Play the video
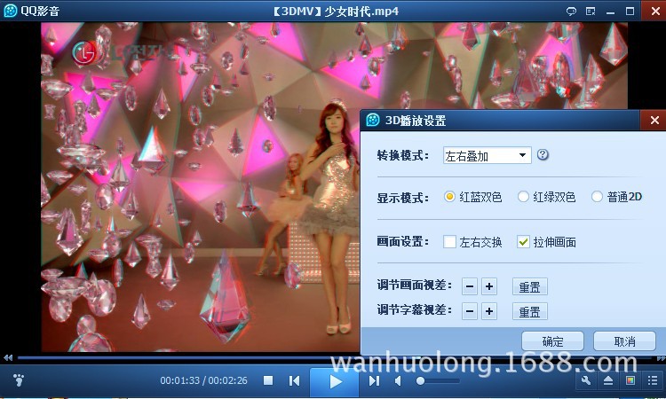Screen dimensions: 666x399 (335, 381)
